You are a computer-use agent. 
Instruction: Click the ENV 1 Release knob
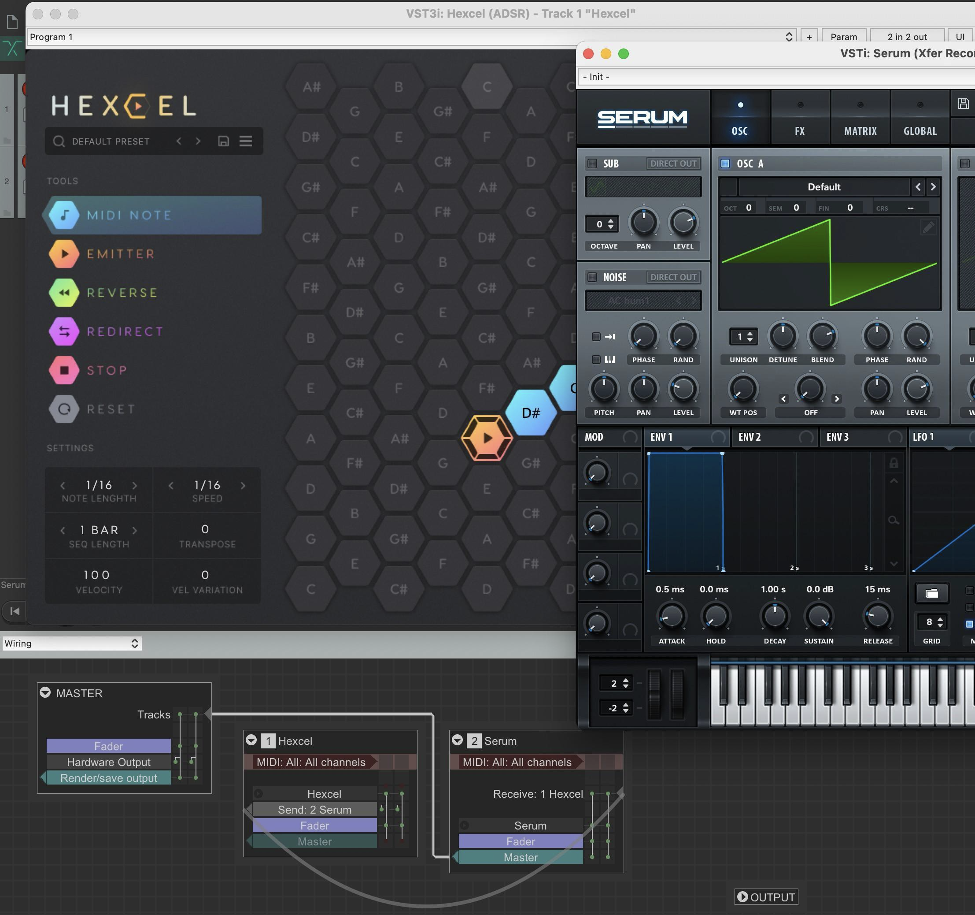(x=877, y=617)
